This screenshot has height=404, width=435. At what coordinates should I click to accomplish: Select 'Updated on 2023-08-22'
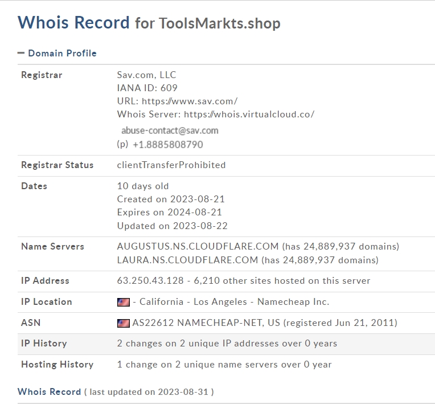pyautogui.click(x=173, y=226)
